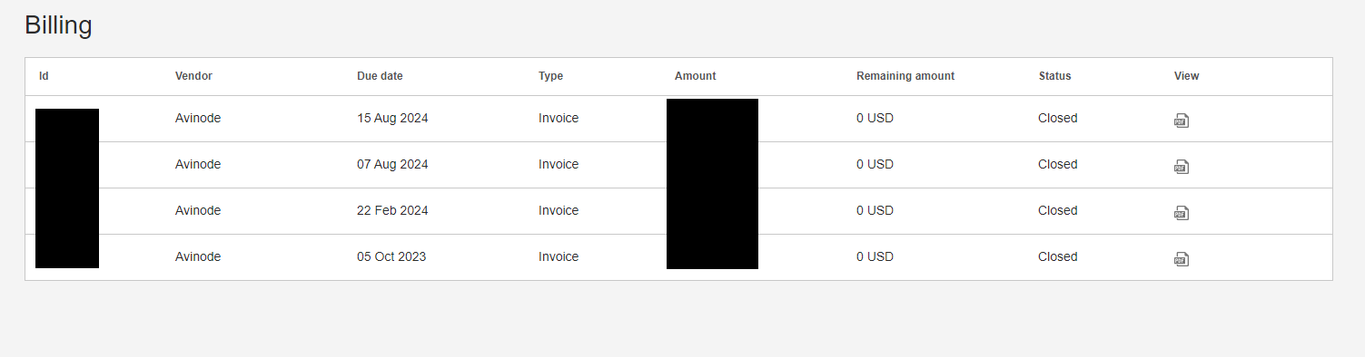Click Closed status in the last row
Image resolution: width=1365 pixels, height=357 pixels.
[x=1058, y=257]
